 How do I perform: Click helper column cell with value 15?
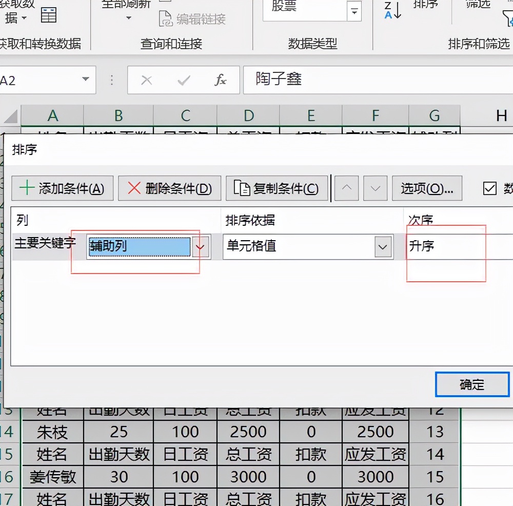click(435, 477)
